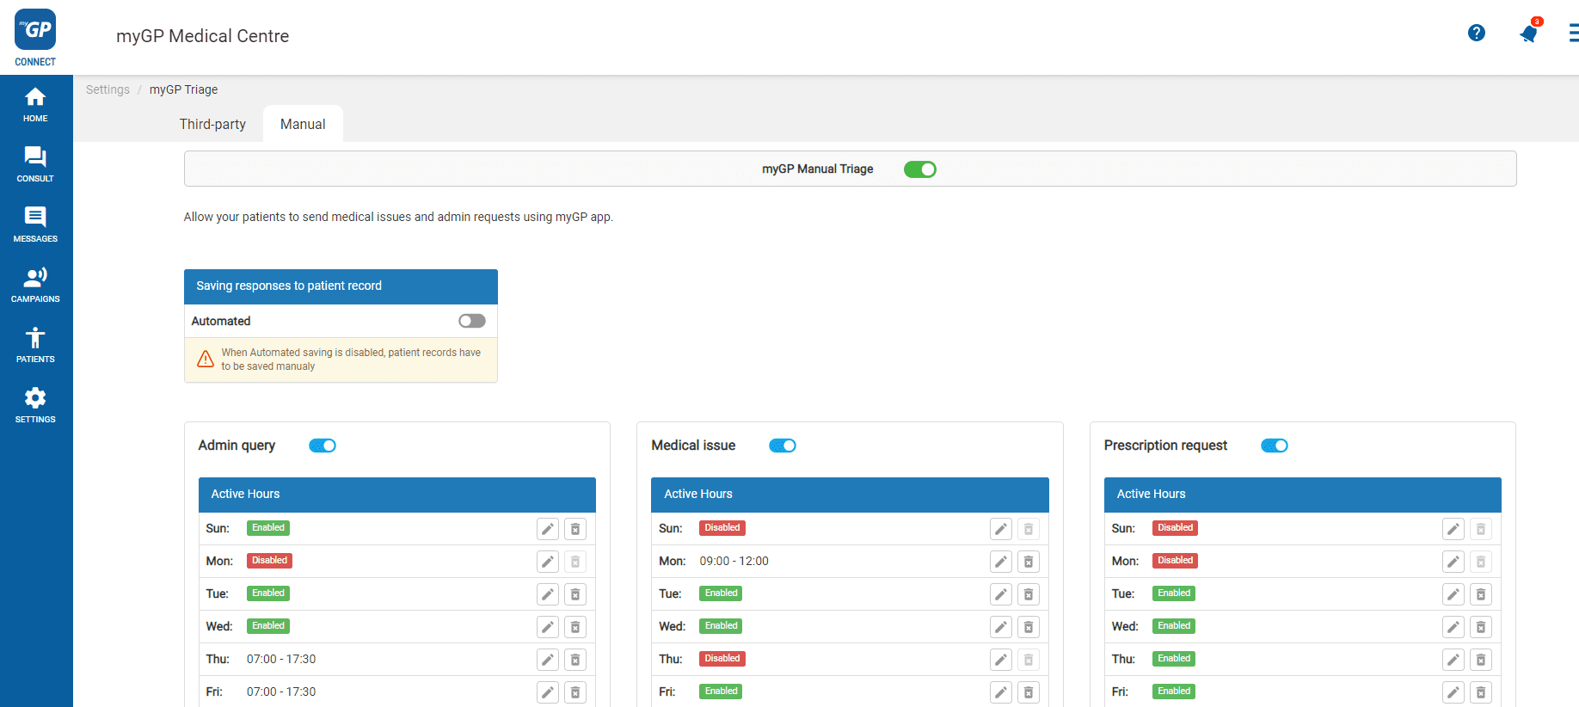Click myGP Triage breadcrumb
This screenshot has width=1579, height=707.
183,89
